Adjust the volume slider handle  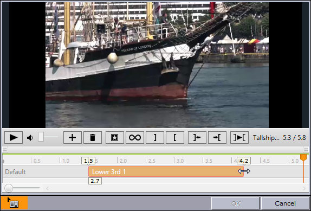41,137
